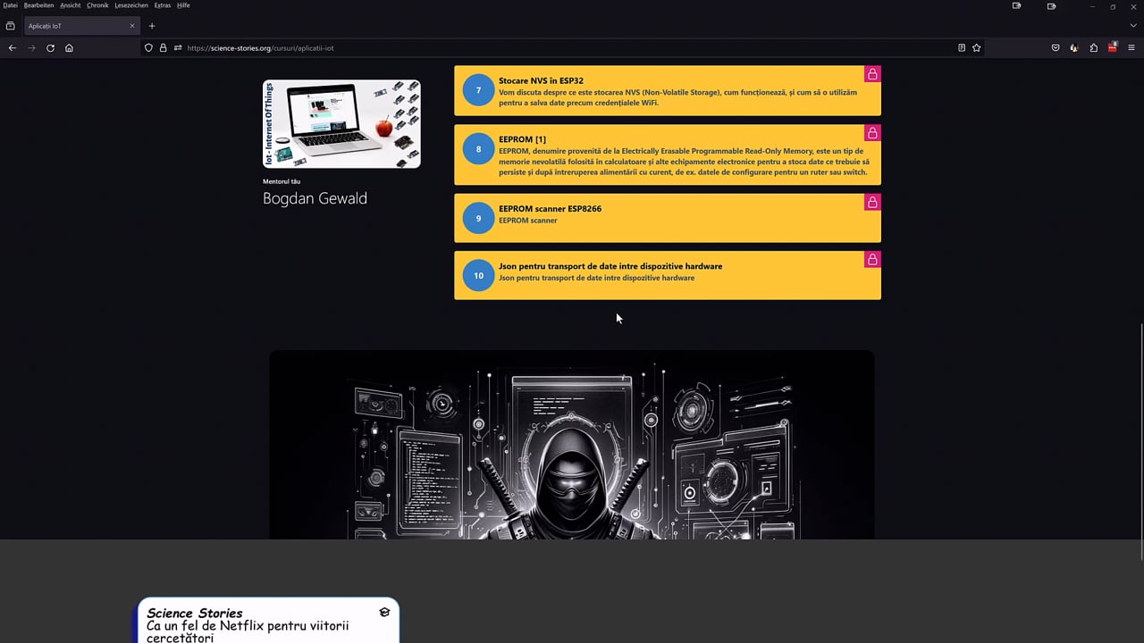Image resolution: width=1144 pixels, height=643 pixels.
Task: Click mentor name Bogdan Gewald
Action: [x=315, y=198]
